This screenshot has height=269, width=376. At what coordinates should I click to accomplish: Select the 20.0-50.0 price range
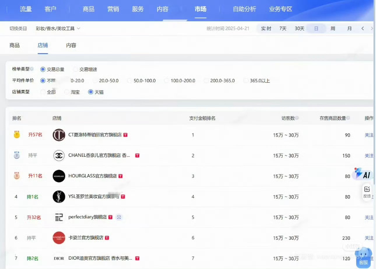[106, 81]
